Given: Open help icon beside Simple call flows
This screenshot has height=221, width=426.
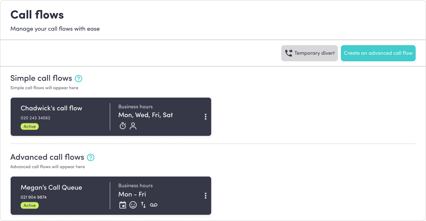Looking at the screenshot, I should coord(78,79).
